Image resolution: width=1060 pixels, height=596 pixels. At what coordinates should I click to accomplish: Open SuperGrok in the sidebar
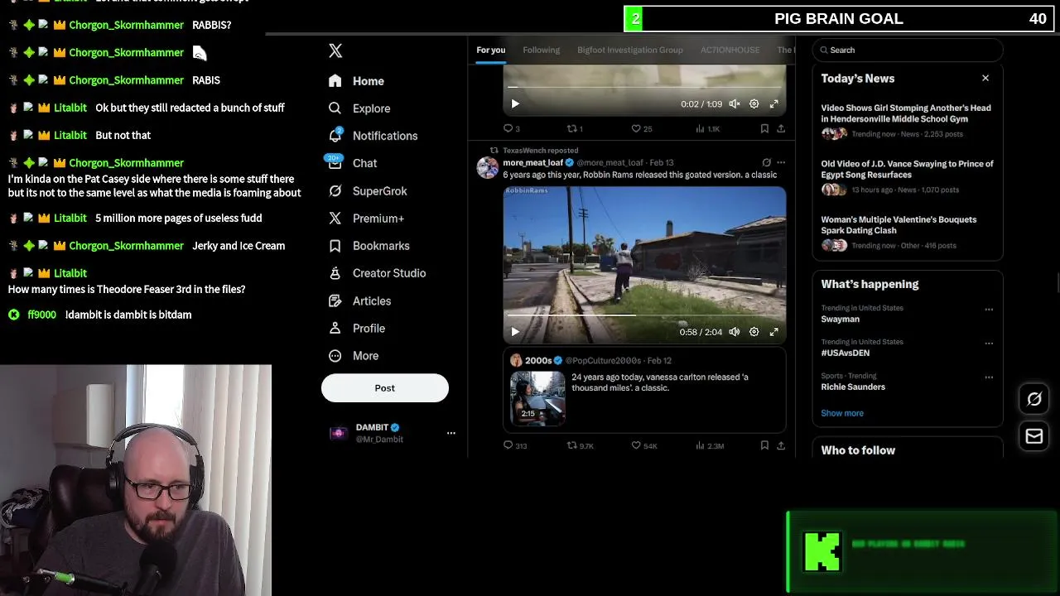pyautogui.click(x=368, y=191)
